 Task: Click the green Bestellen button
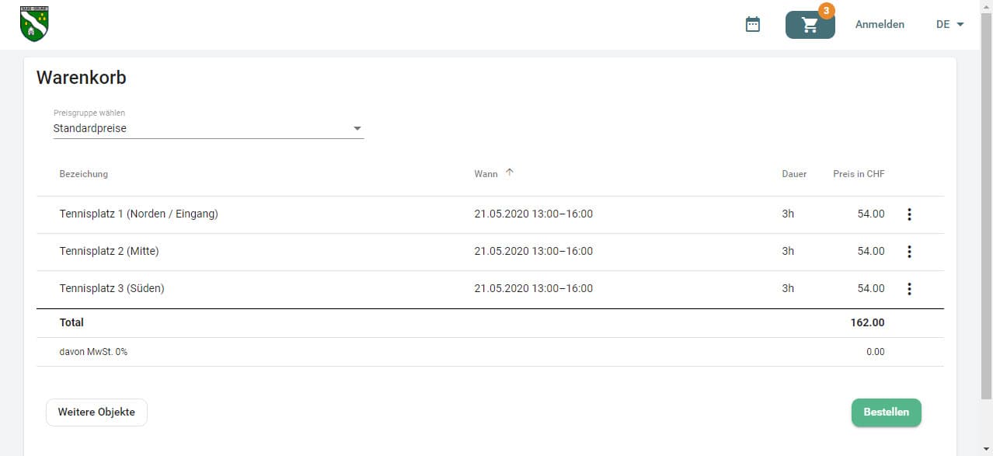(x=886, y=412)
